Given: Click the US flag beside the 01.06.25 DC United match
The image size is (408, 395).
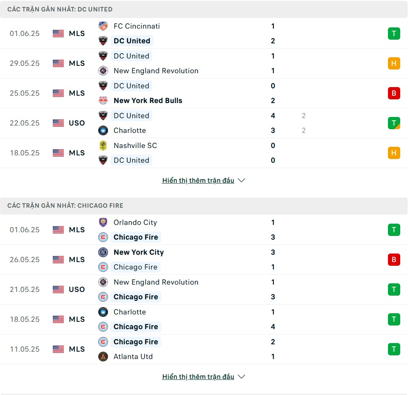Looking at the screenshot, I should (58, 34).
